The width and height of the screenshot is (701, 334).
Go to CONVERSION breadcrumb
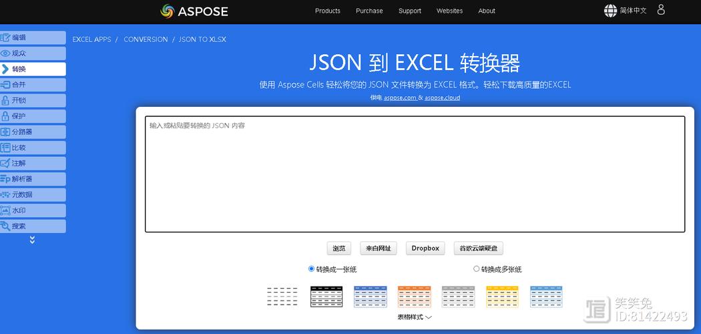click(146, 39)
